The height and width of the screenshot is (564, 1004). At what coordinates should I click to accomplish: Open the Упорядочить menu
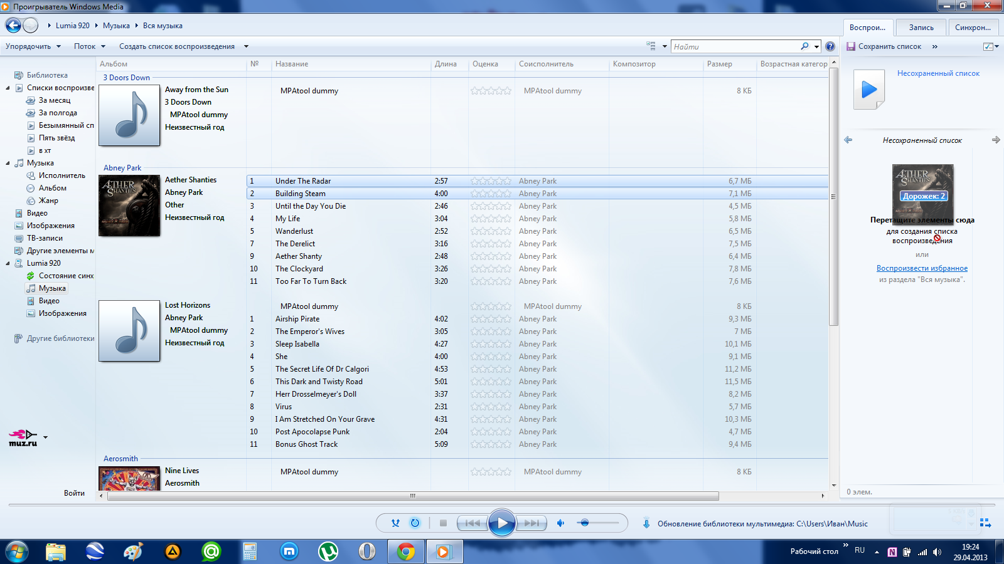[x=33, y=46]
